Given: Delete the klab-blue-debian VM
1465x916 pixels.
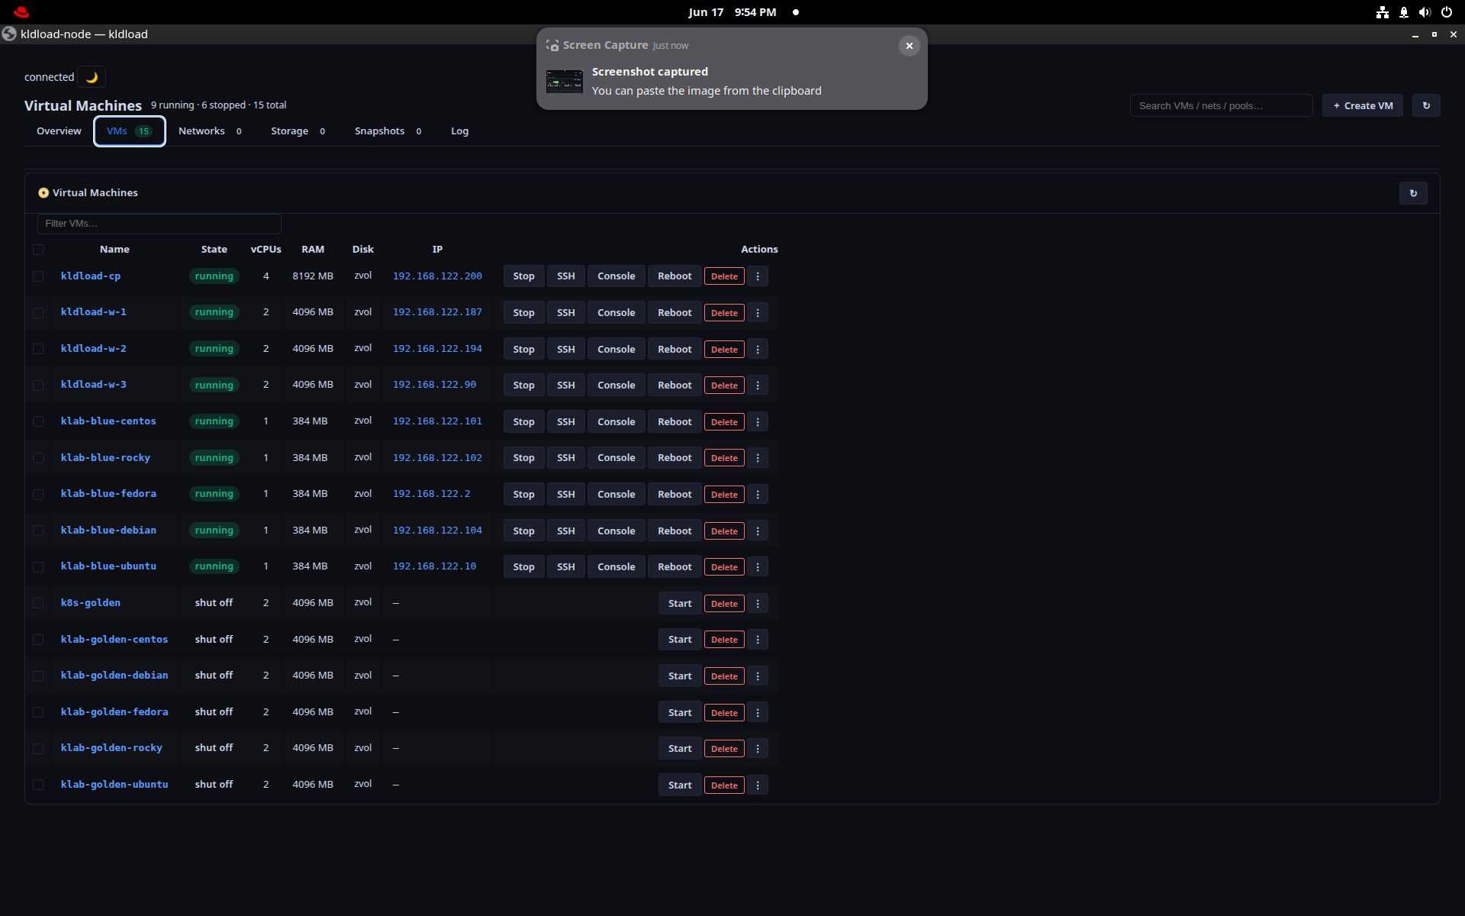Looking at the screenshot, I should tap(724, 531).
